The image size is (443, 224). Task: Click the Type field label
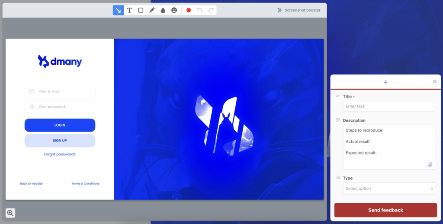tap(348, 178)
